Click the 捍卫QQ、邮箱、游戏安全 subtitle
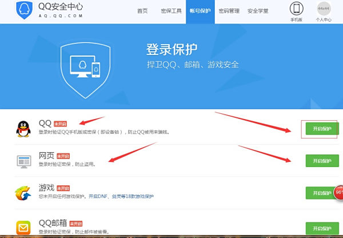 pos(193,65)
